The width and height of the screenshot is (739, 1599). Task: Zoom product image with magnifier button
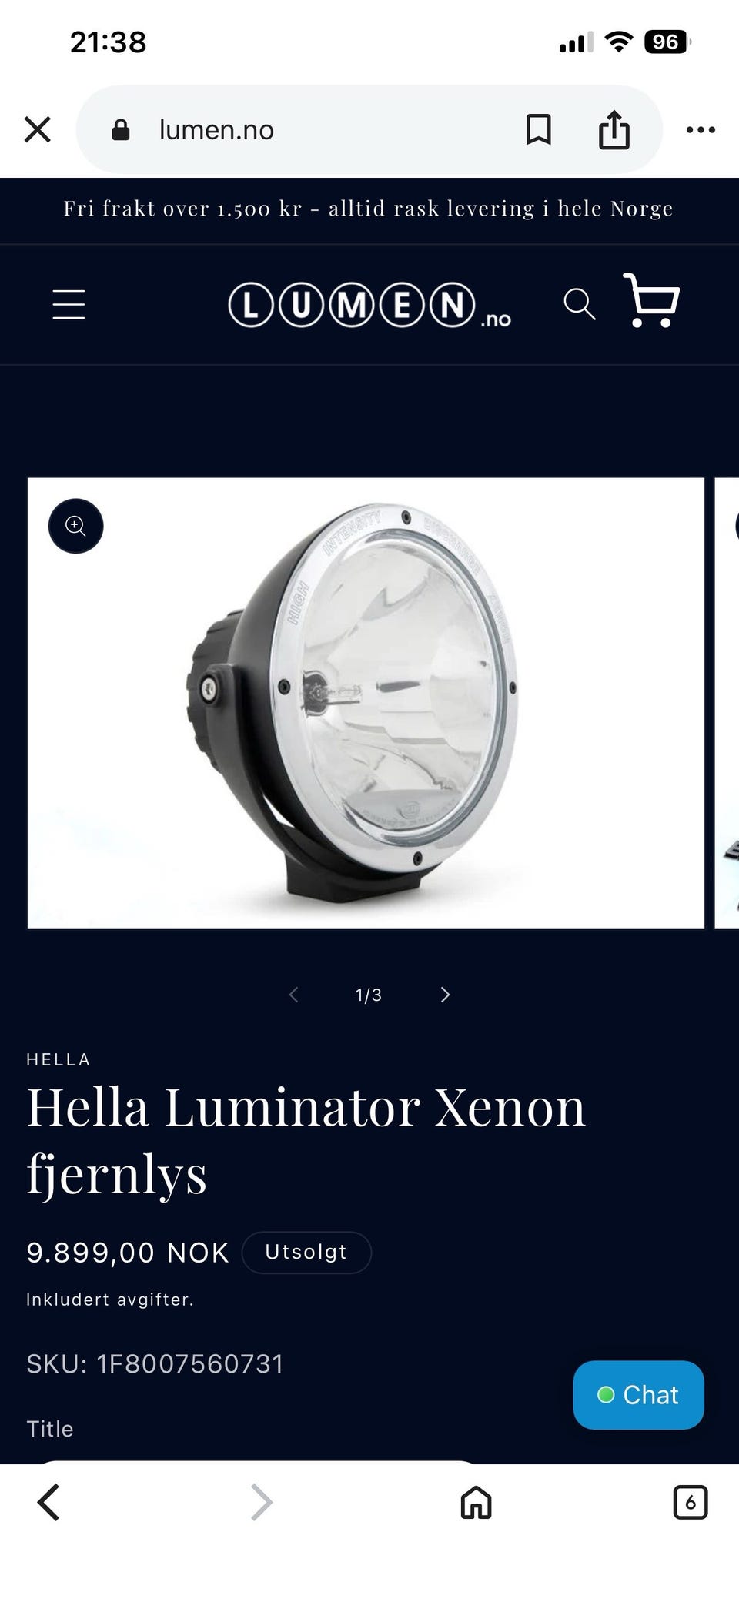pyautogui.click(x=75, y=526)
